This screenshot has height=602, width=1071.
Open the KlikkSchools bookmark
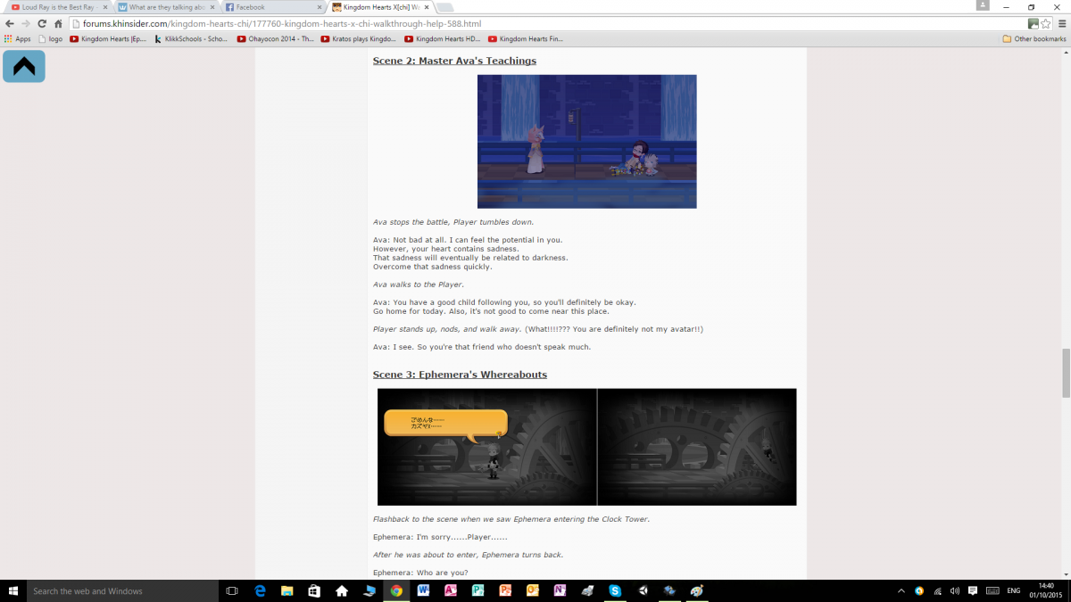click(x=191, y=39)
